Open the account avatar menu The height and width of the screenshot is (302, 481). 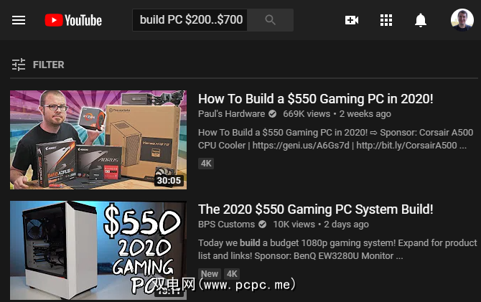462,20
